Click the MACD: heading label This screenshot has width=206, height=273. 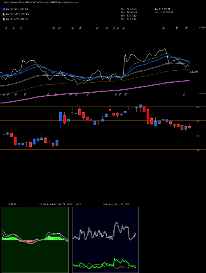click(x=12, y=204)
